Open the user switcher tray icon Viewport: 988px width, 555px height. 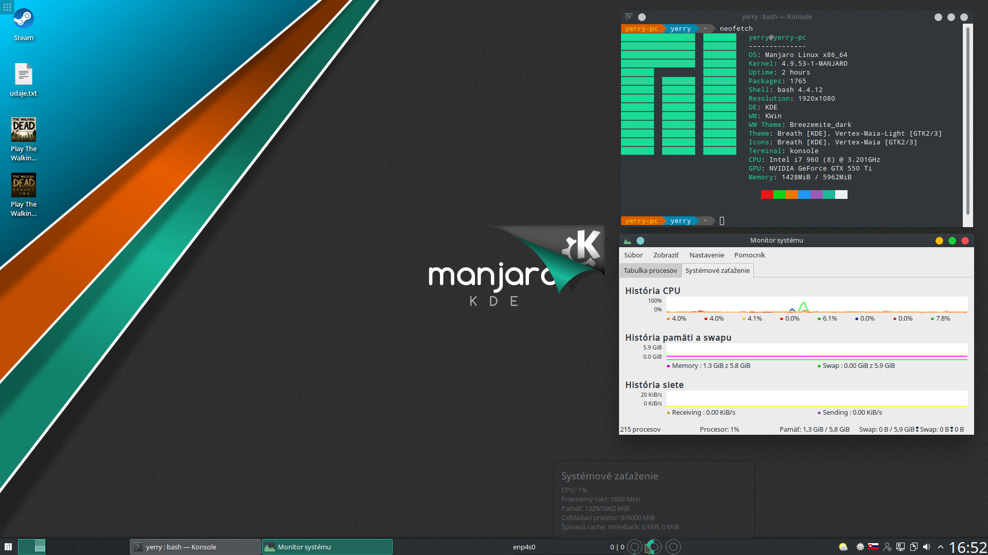tap(887, 547)
